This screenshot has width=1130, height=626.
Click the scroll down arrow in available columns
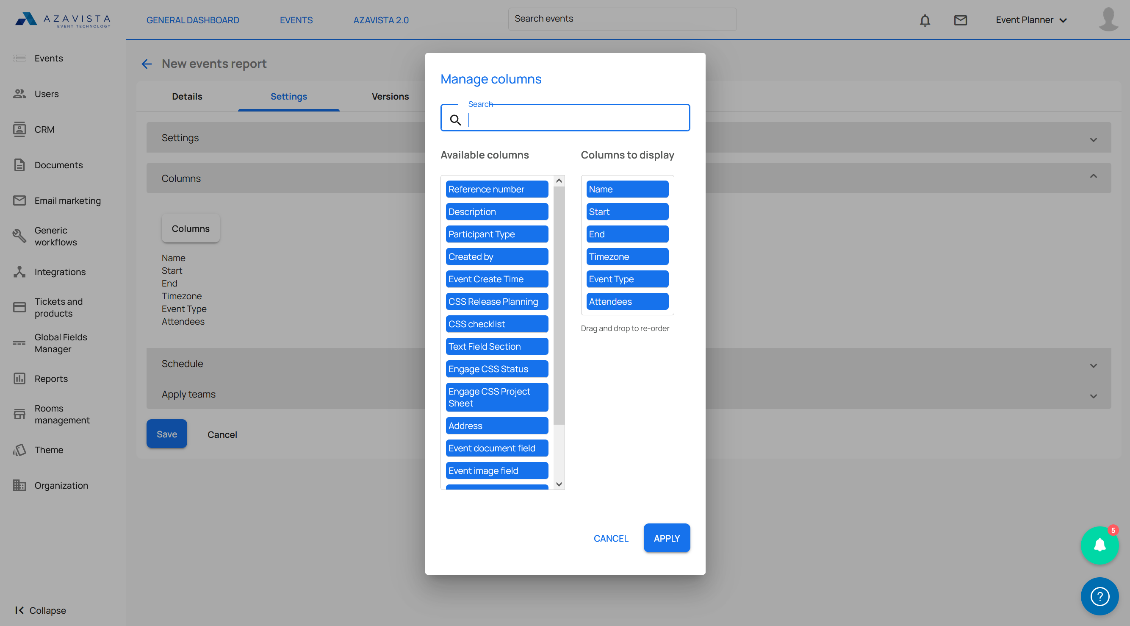pyautogui.click(x=559, y=484)
